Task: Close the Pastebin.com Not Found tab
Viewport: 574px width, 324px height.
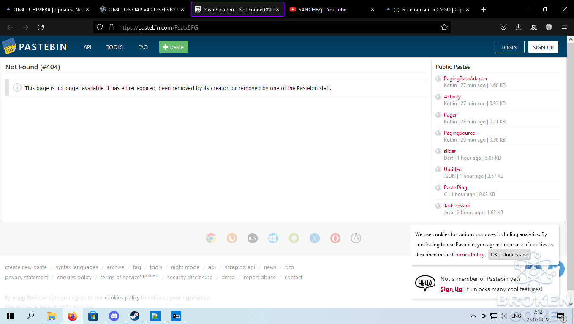Action: pyautogui.click(x=277, y=9)
